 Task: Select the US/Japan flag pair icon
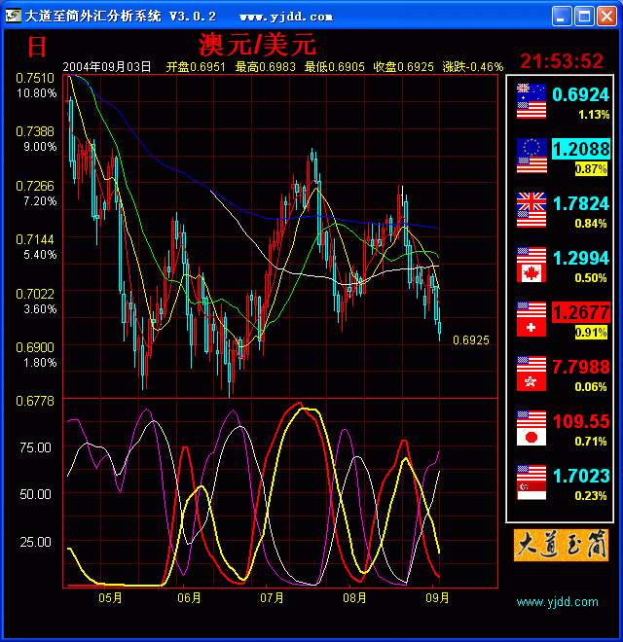(x=531, y=428)
